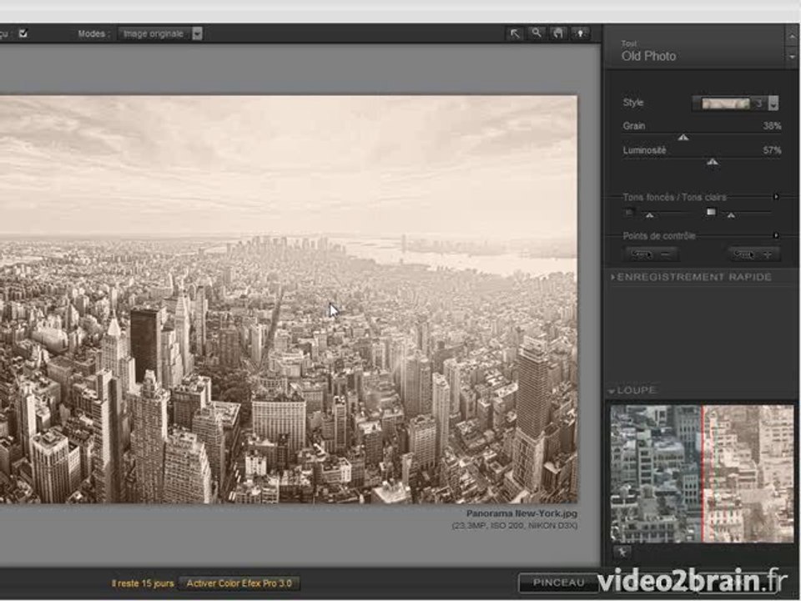Screen dimensions: 801x601
Task: Click the Loupe preview thumbnail
Action: coord(703,474)
